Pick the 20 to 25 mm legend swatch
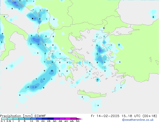 pyautogui.click(x=45, y=119)
